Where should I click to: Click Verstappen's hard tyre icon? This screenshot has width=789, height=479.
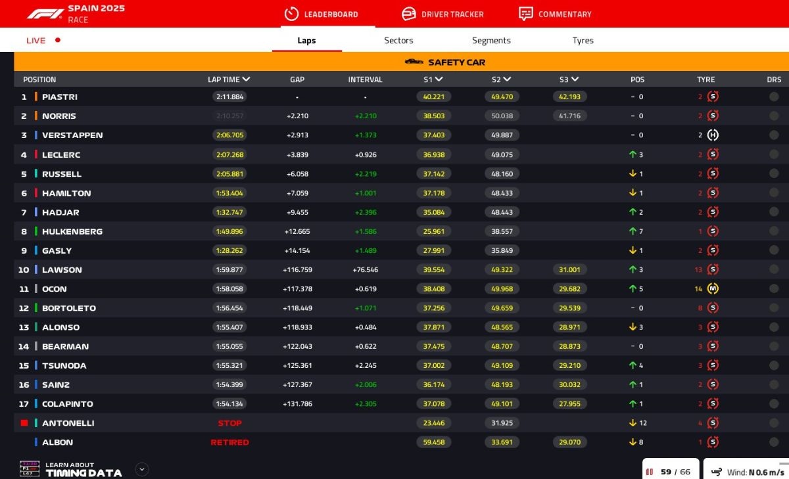pos(713,135)
